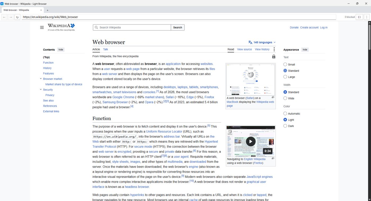
Task: Select Standard text size
Action: click(285, 71)
